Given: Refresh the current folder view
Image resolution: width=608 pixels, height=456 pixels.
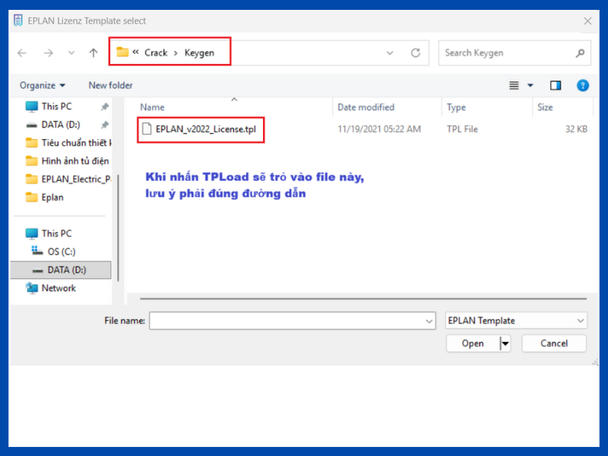Looking at the screenshot, I should point(415,53).
